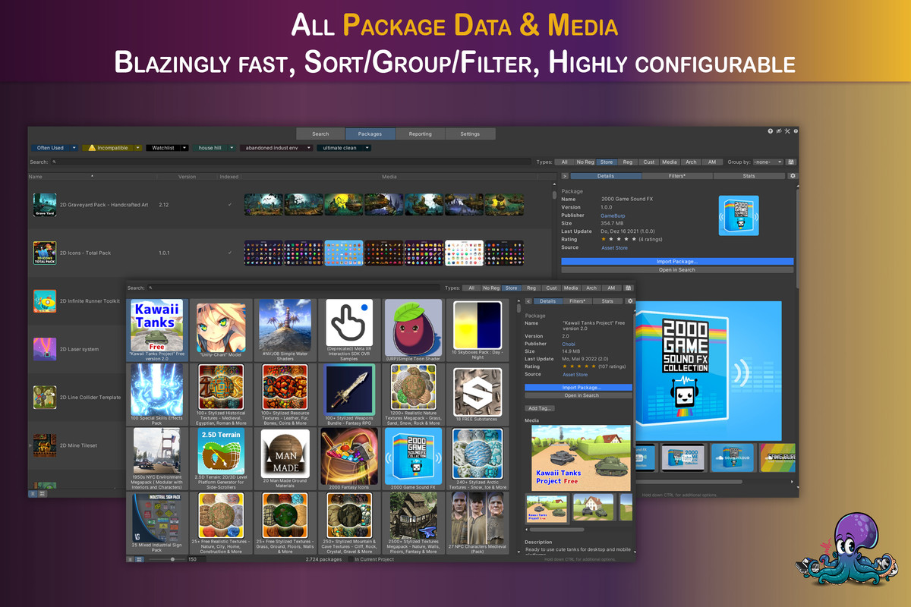Viewport: 911px width, 607px height.
Task: Toggle the No Reg type filter in back window
Action: click(585, 162)
